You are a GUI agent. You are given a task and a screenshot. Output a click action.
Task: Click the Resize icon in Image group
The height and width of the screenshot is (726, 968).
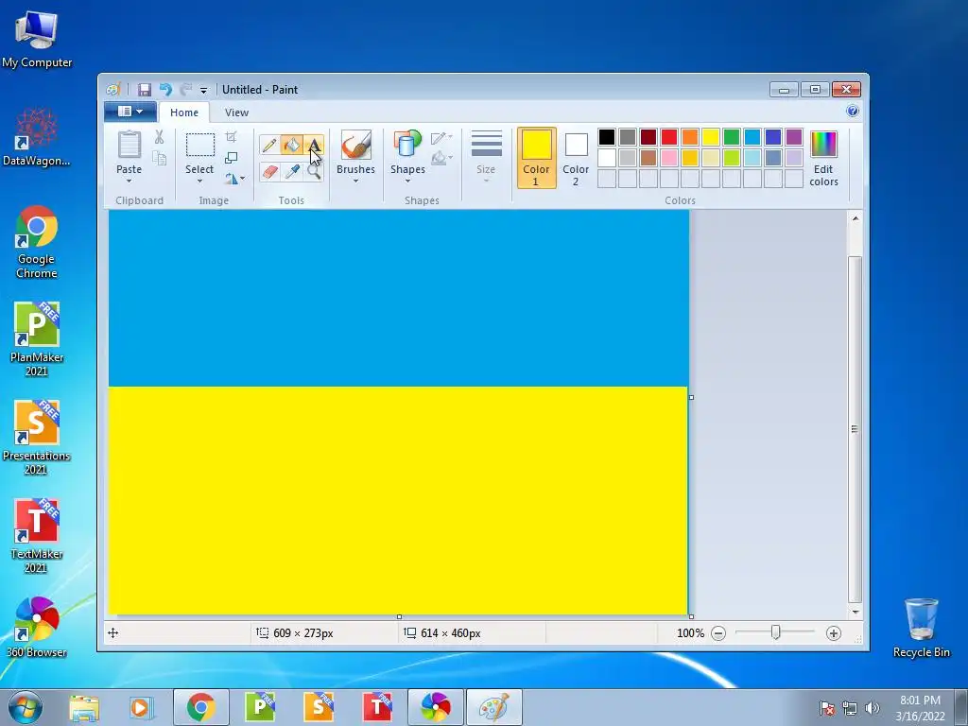pos(231,158)
